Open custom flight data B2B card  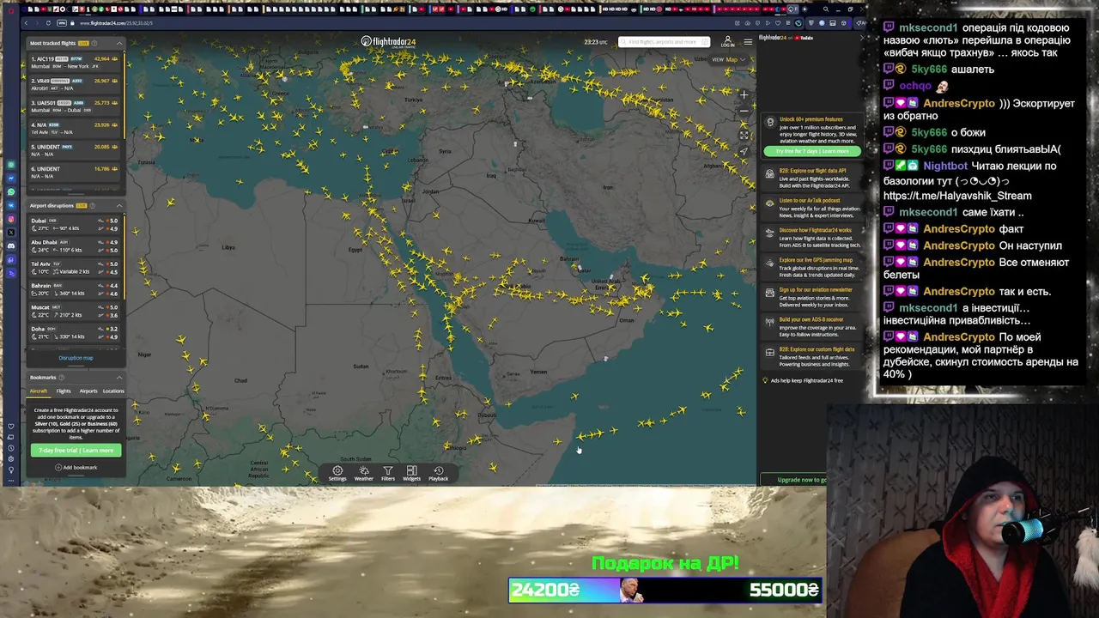pos(811,357)
